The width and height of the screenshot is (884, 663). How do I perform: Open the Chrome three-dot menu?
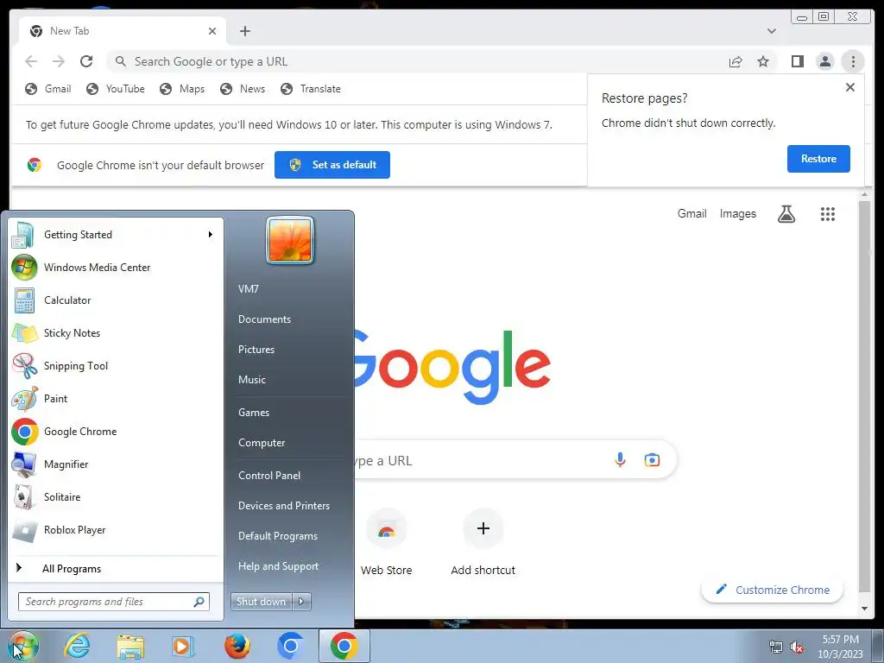click(x=853, y=61)
